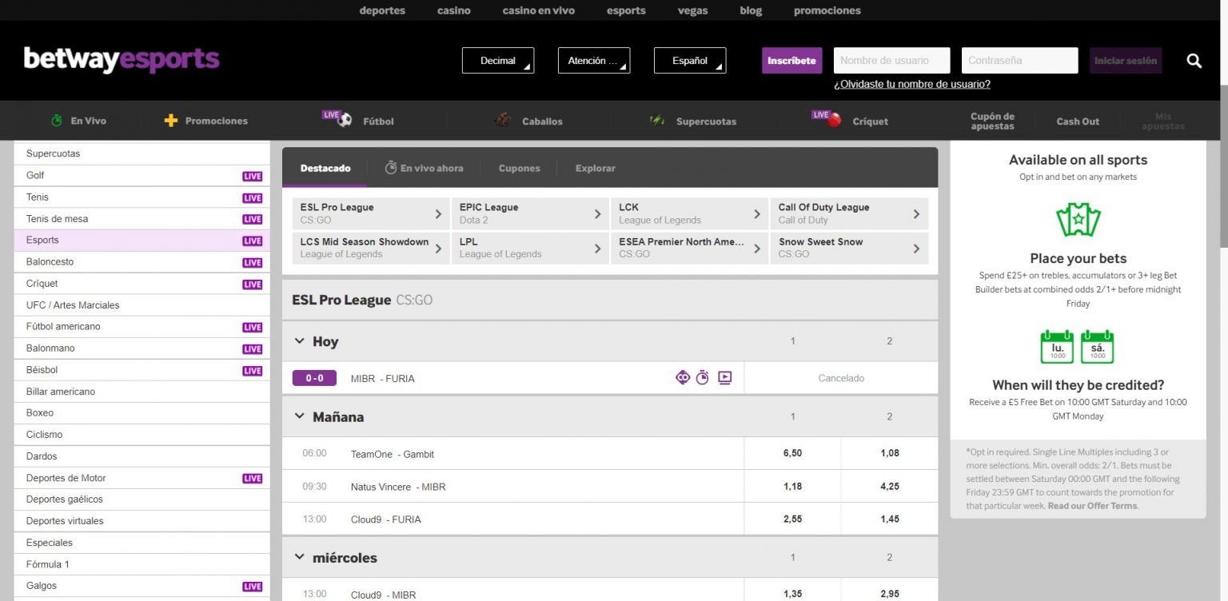Click the Inscríbete button

(x=791, y=61)
